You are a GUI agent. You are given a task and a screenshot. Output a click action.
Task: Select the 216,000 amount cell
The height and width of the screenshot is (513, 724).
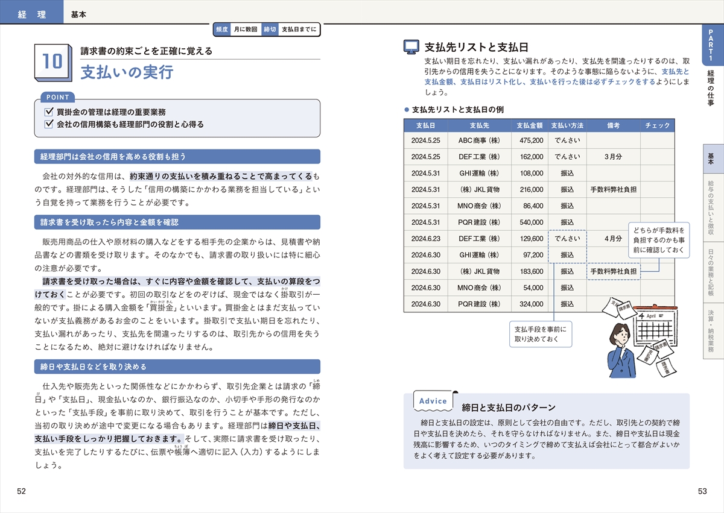pos(529,189)
